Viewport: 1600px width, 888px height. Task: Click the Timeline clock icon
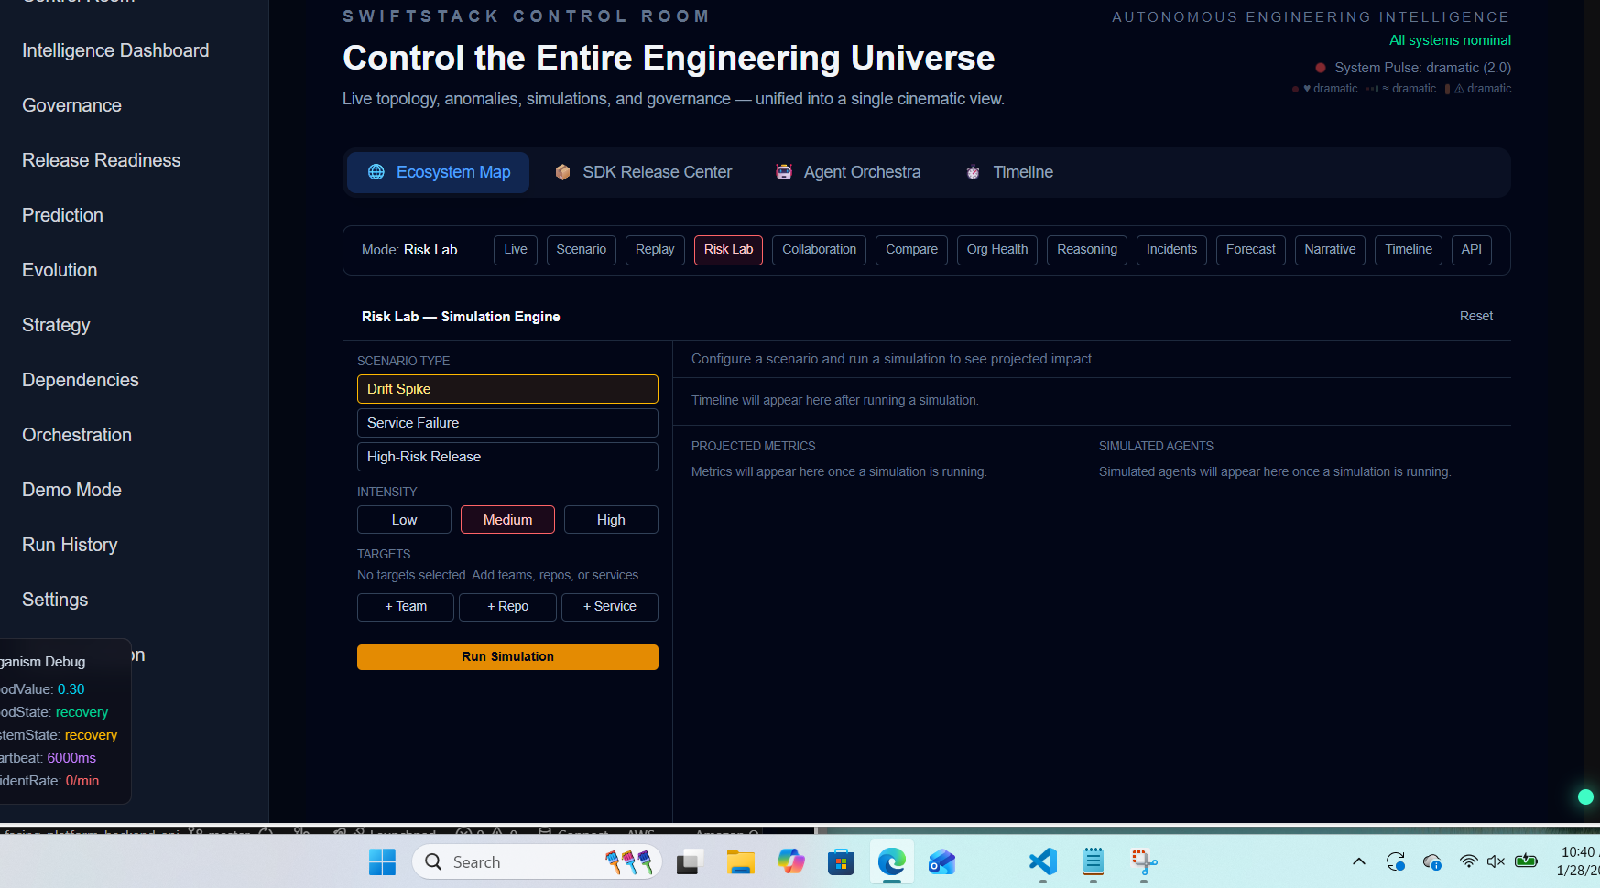(973, 172)
